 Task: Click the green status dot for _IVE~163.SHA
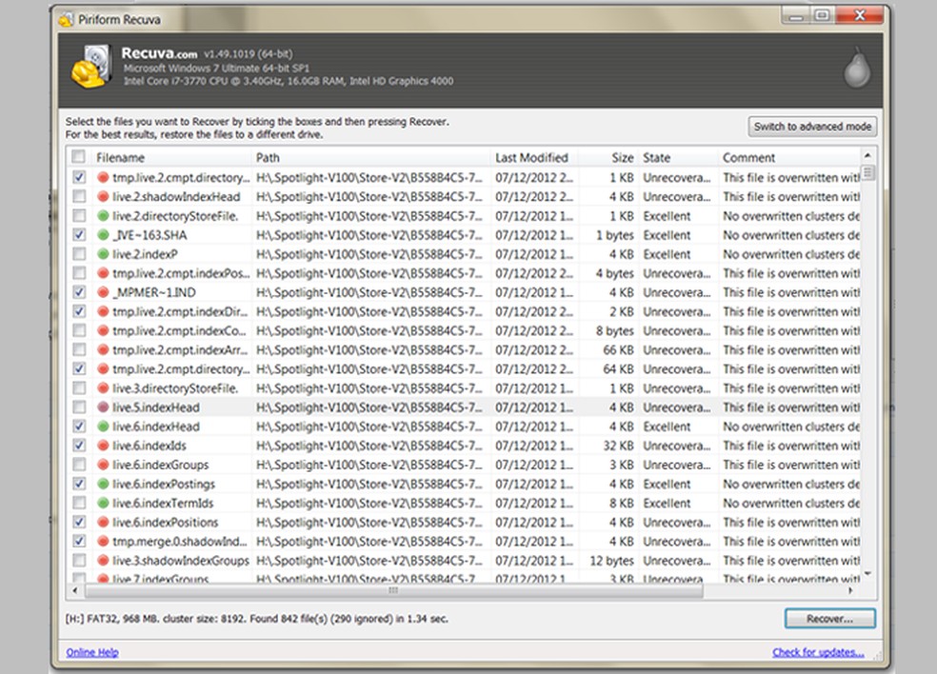click(x=103, y=235)
